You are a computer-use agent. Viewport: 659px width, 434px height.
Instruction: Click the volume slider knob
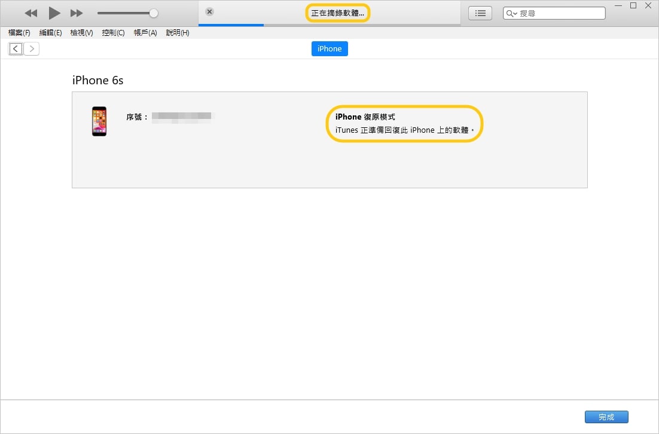click(154, 13)
